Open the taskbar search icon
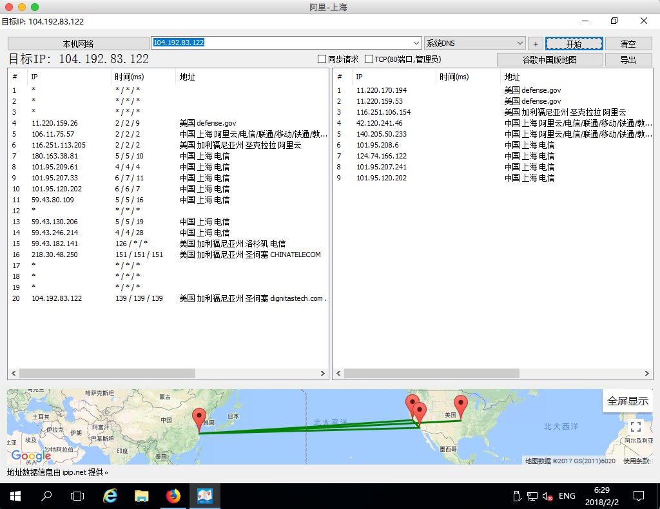 coord(46,495)
